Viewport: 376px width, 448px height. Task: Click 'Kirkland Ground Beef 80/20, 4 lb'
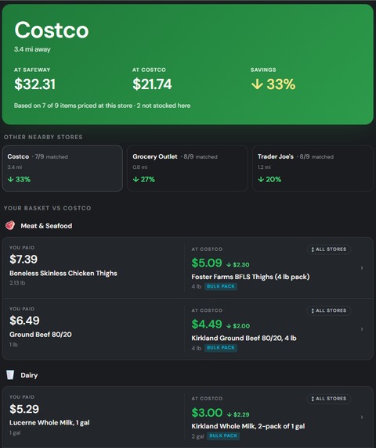[244, 339]
